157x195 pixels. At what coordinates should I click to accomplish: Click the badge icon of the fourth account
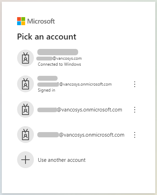pyautogui.click(x=25, y=135)
